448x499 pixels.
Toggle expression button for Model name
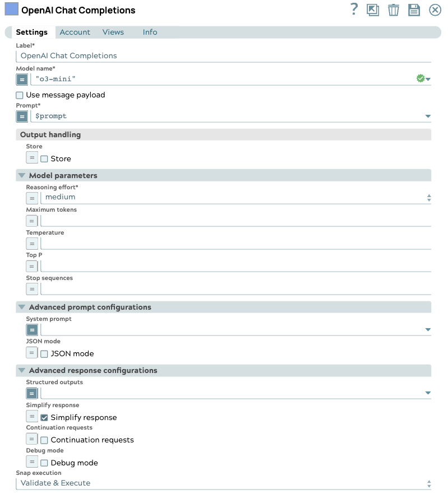[x=22, y=80]
